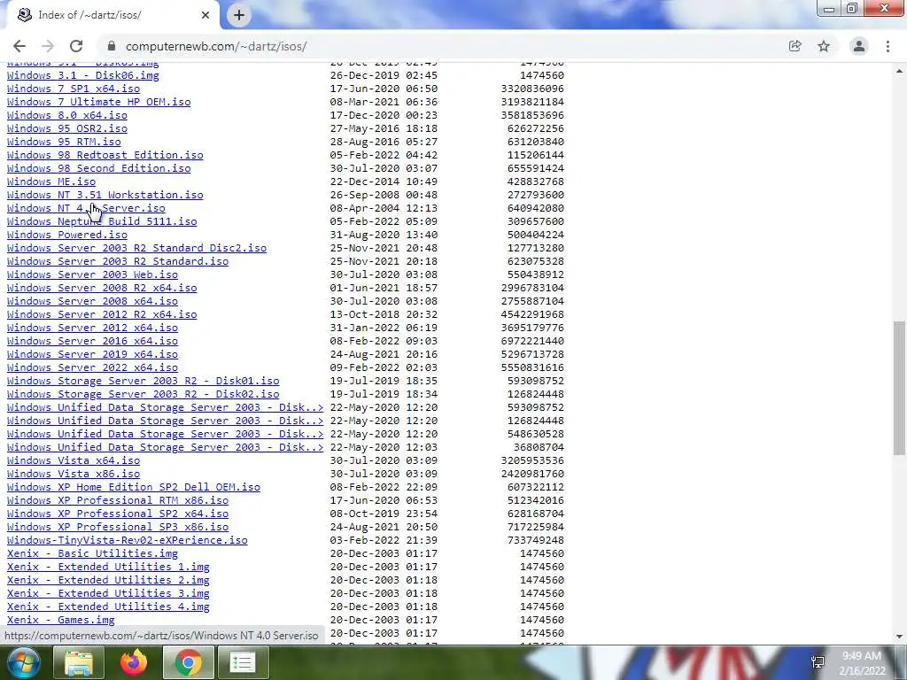Open Windows ME.iso link
Screen dimensions: 907x680
pyautogui.click(x=50, y=182)
